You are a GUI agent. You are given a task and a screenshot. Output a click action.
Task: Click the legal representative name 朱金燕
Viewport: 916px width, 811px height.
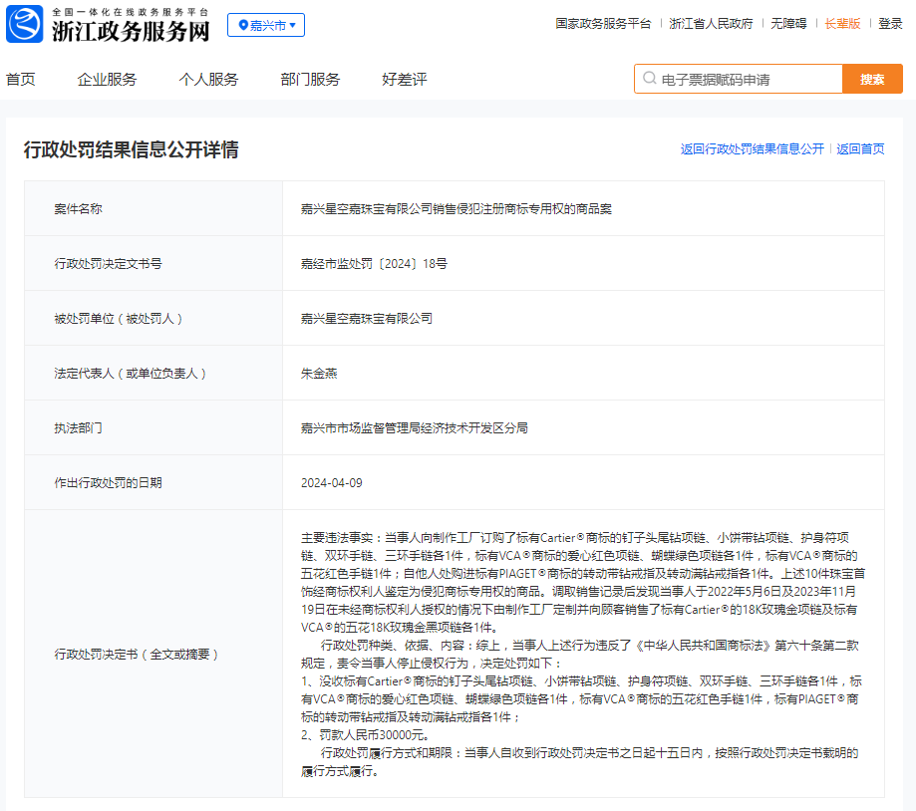tap(319, 373)
